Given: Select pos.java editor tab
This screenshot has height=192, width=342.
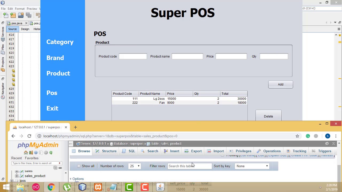Looking at the screenshot, I should [17, 23].
